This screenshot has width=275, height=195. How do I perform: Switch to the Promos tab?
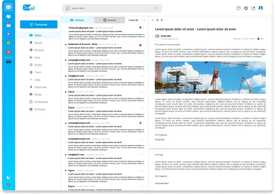coord(110,20)
